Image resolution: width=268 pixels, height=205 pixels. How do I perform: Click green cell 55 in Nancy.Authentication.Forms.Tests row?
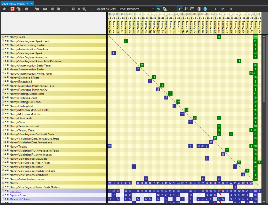tap(251, 73)
